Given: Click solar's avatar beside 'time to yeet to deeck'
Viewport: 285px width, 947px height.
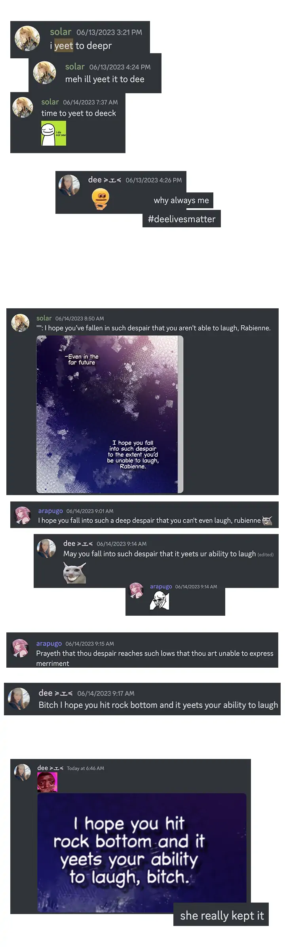Looking at the screenshot, I should click(x=23, y=108).
